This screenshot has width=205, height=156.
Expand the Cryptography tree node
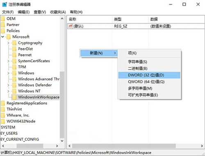(8, 43)
